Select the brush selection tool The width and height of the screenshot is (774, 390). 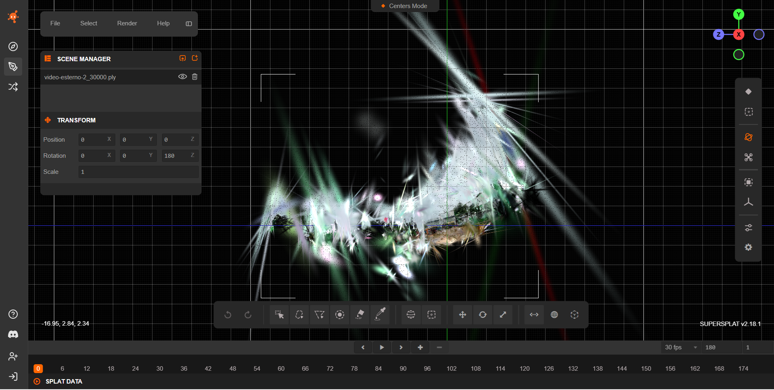point(340,315)
